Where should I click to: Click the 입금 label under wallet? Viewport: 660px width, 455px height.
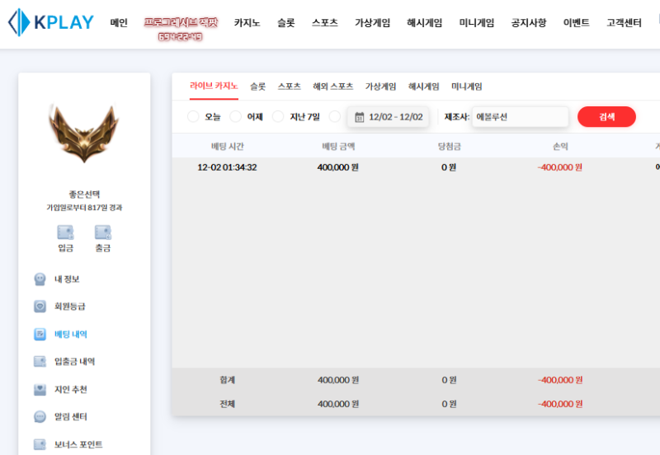point(65,248)
